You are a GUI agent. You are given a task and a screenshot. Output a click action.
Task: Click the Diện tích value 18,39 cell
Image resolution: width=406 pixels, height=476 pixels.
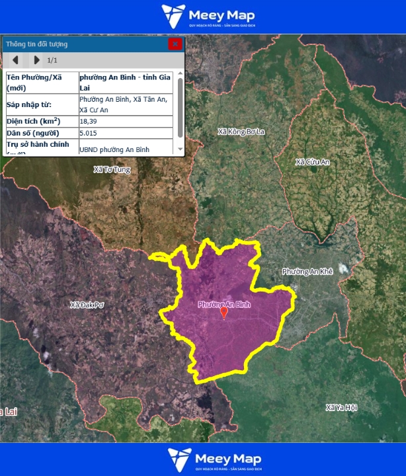[126, 122]
